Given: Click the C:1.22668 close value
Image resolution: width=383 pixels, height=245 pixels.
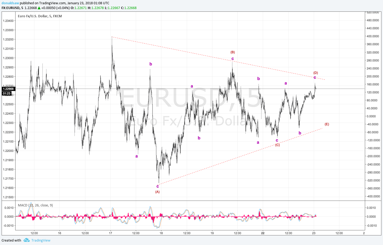Looking at the screenshot, I should tap(129, 8).
